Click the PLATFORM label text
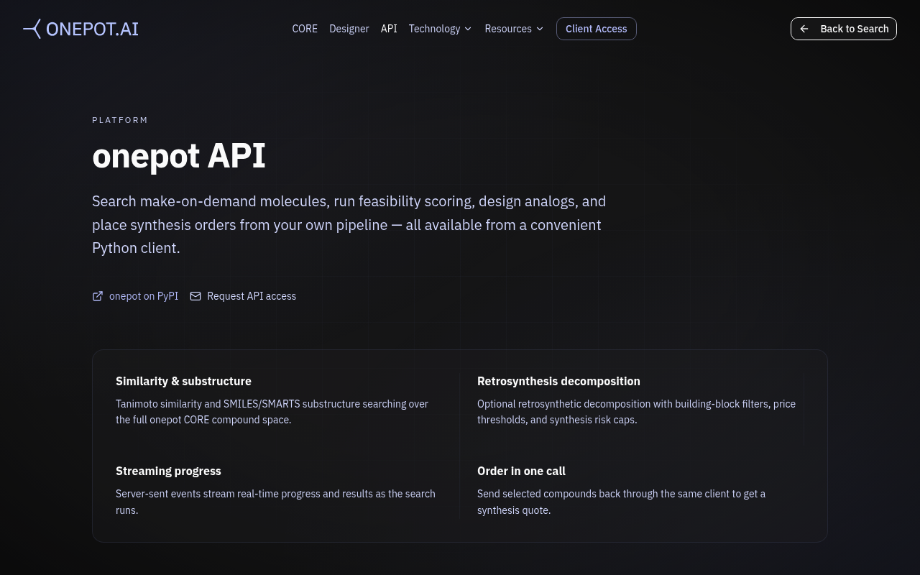The height and width of the screenshot is (575, 920). [120, 120]
